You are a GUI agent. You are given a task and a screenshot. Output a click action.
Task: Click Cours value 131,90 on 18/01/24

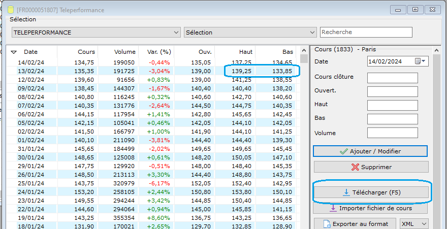pyautogui.click(x=84, y=227)
